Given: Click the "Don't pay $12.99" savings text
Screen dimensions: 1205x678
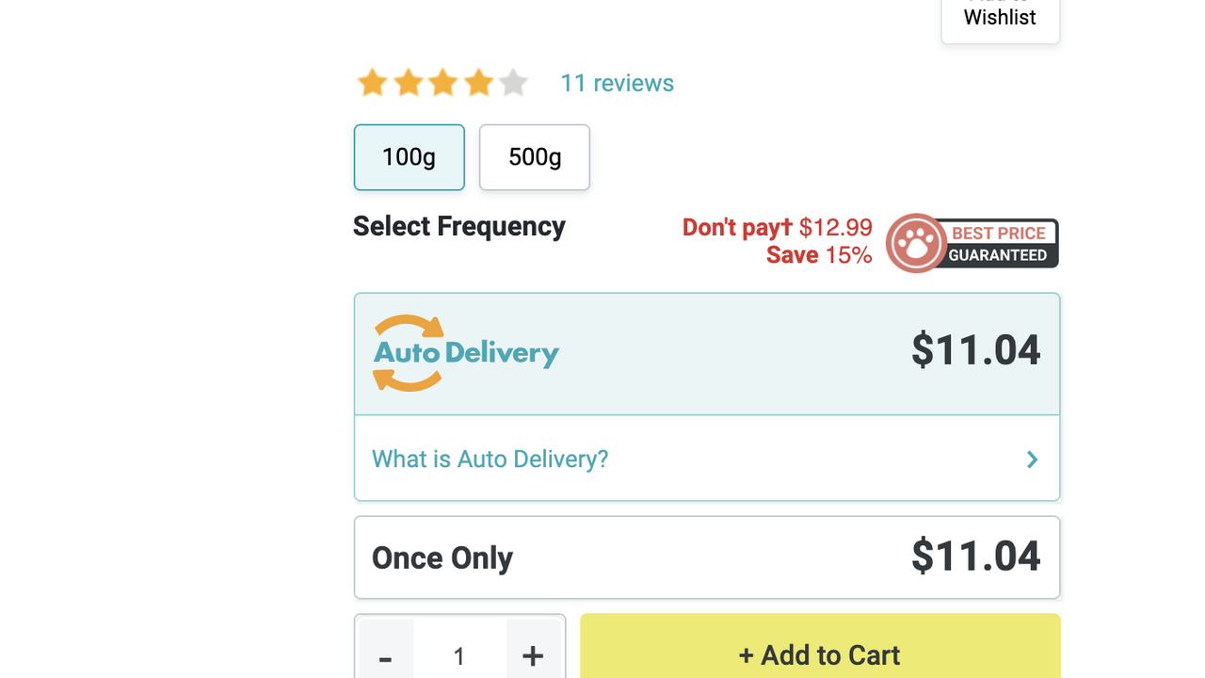Looking at the screenshot, I should pyautogui.click(x=778, y=228).
